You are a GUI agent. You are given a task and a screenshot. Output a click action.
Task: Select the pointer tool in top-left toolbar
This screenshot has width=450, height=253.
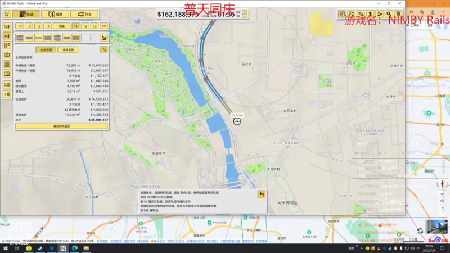(x=7, y=14)
